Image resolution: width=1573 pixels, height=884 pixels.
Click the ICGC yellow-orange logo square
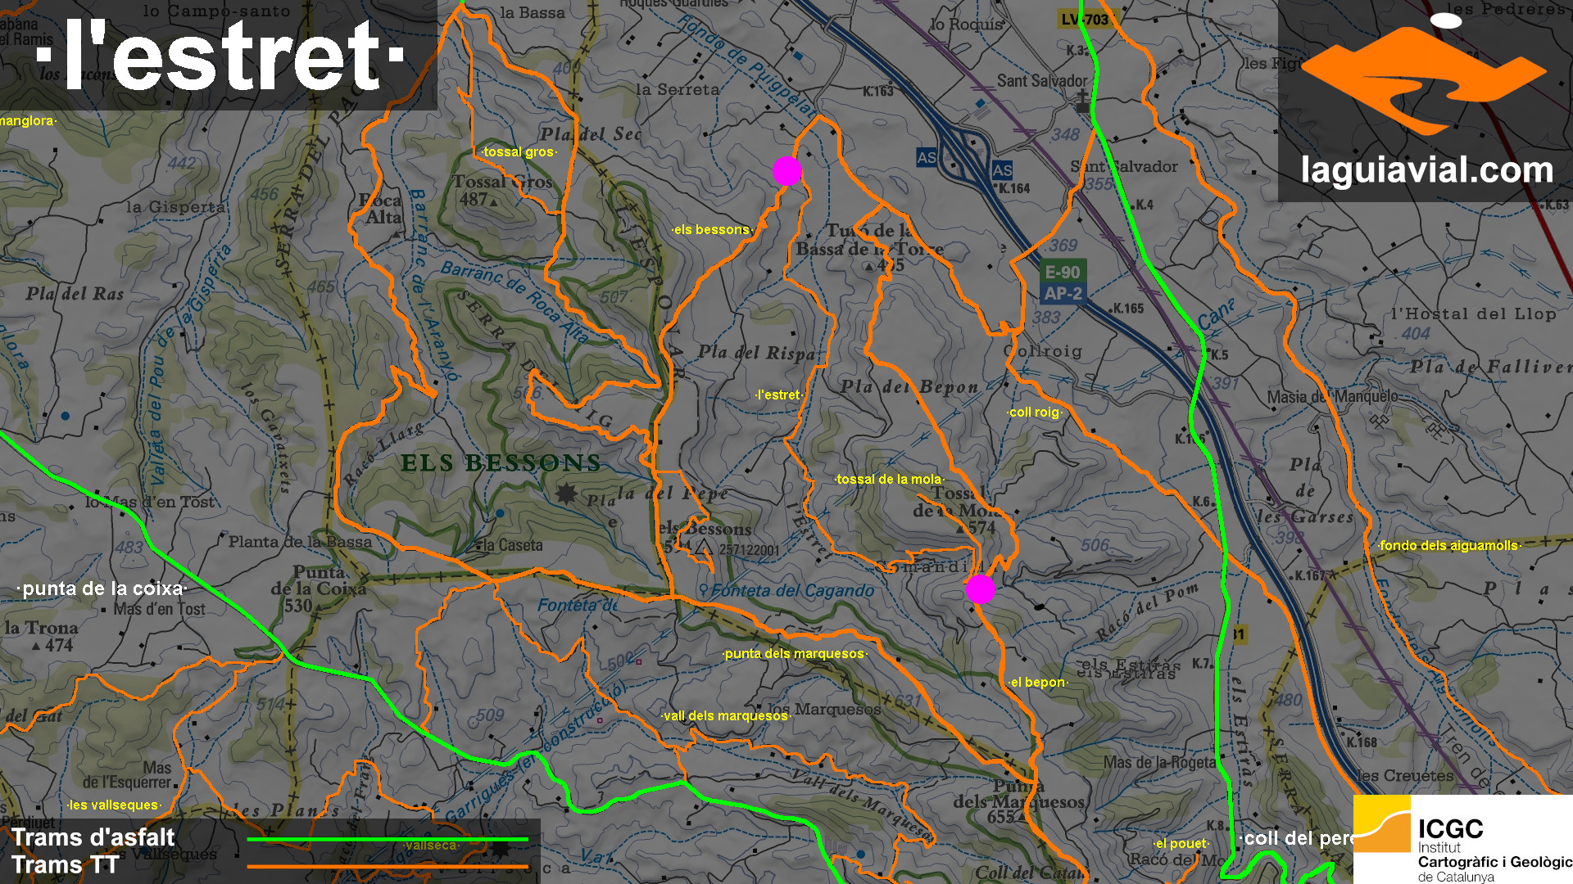[x=1381, y=823]
